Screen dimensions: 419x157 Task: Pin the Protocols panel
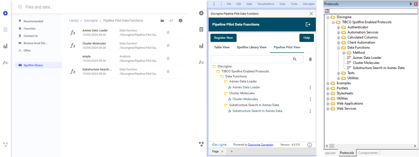click(411, 4)
